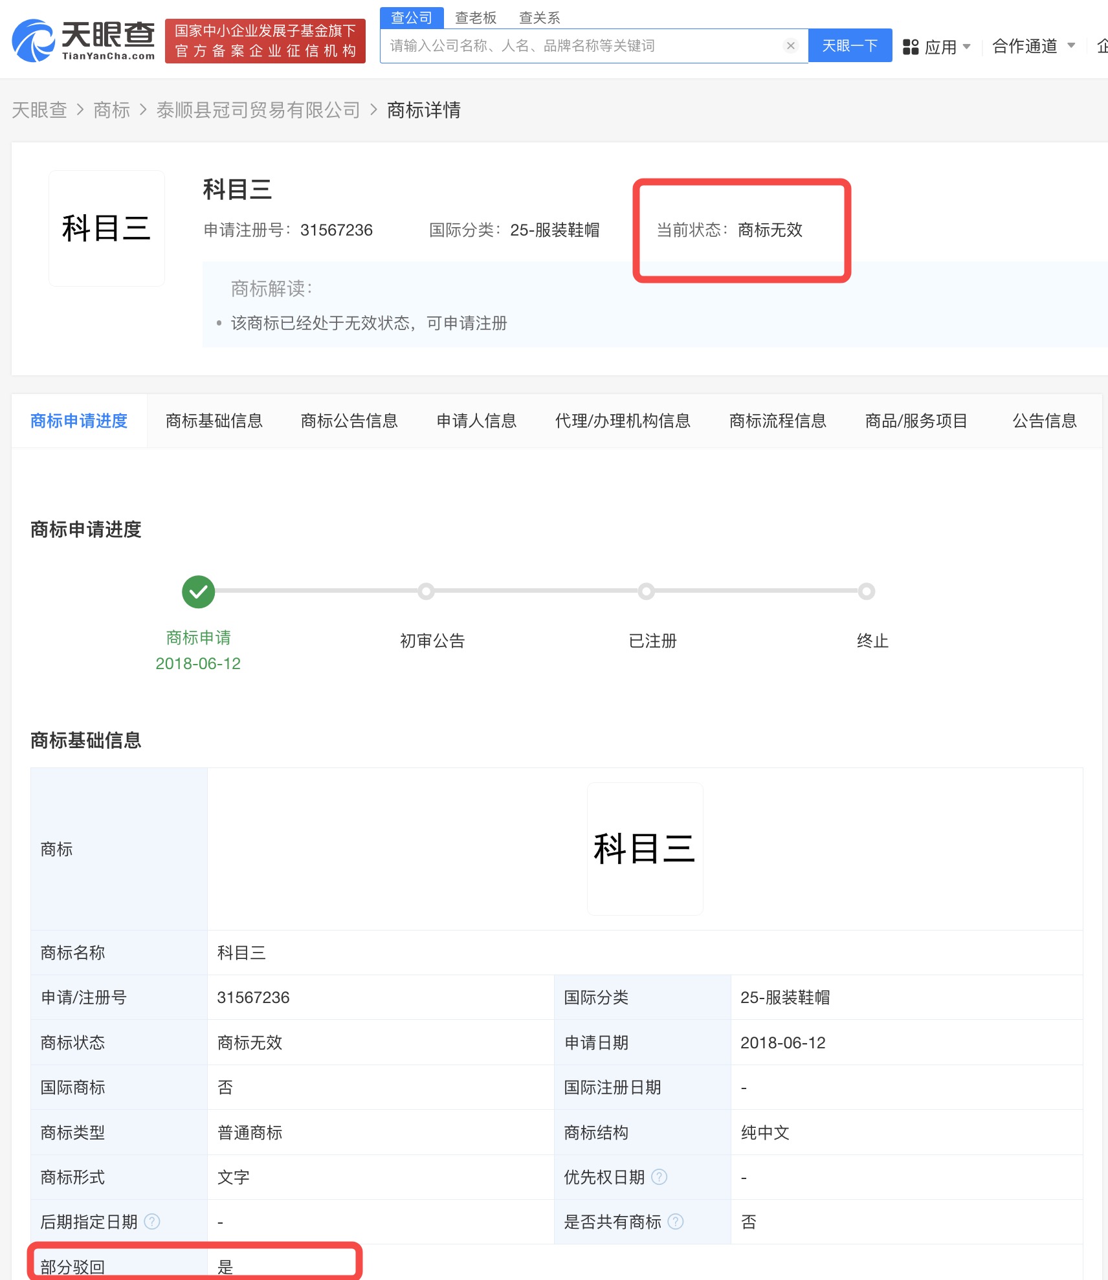Clear the search field with the X icon
Screen dimensions: 1108x1280
click(790, 45)
